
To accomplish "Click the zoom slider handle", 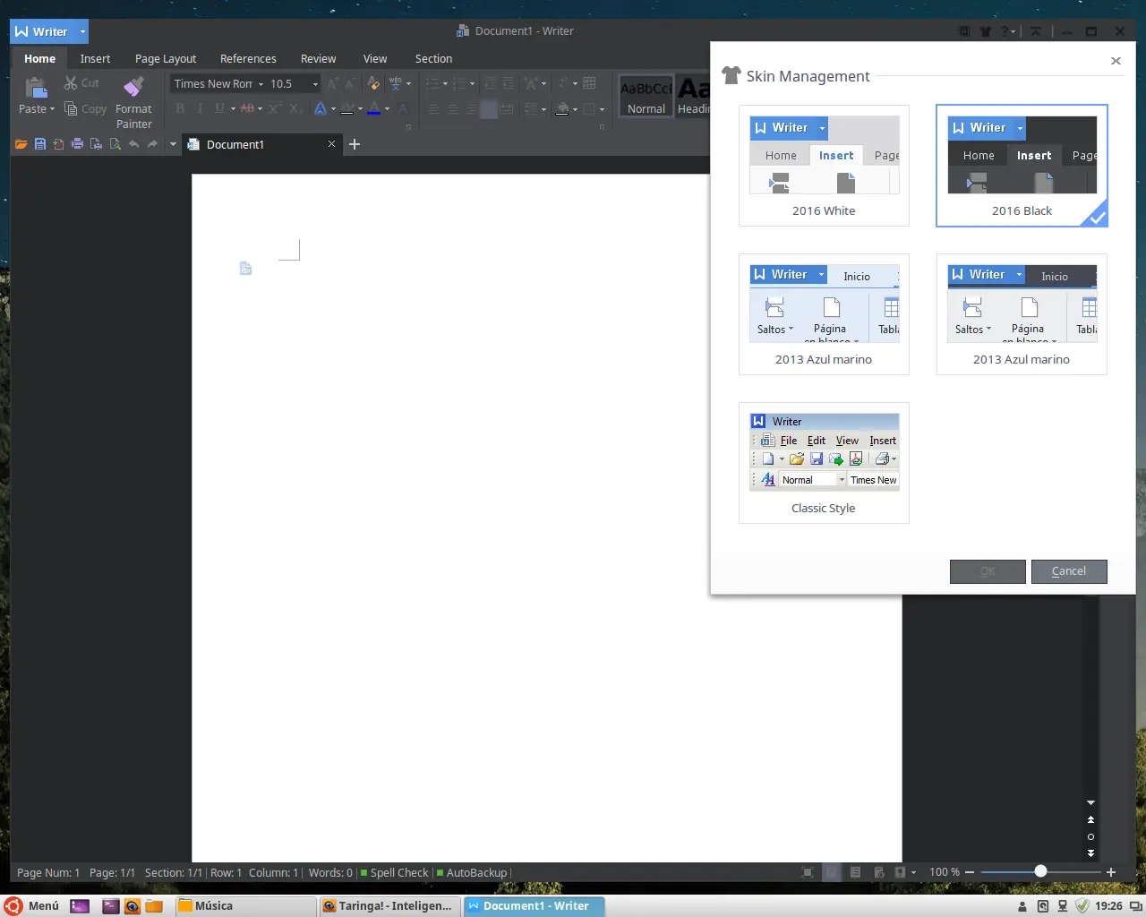I will 1040,871.
